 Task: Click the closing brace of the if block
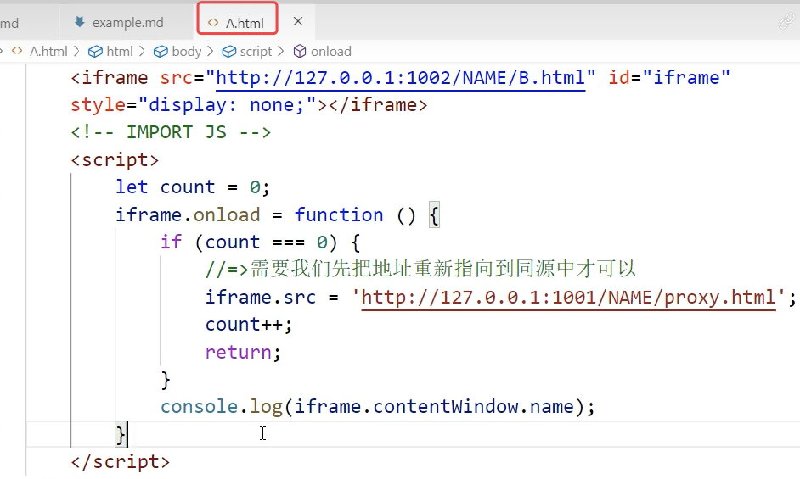coord(166,380)
